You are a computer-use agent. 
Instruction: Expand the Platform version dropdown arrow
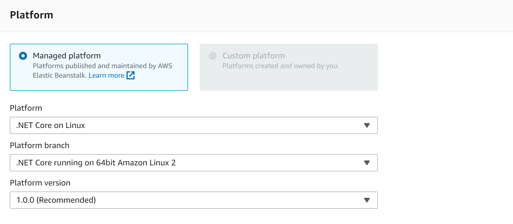click(367, 200)
